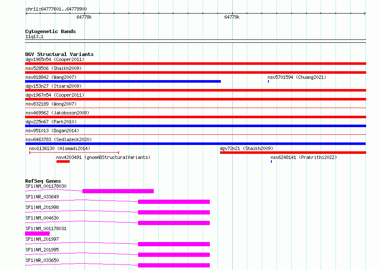This screenshot has width=378, height=270.
Task: Click the blue dgv225n67 (Park2010) bar
Action: pos(195,126)
